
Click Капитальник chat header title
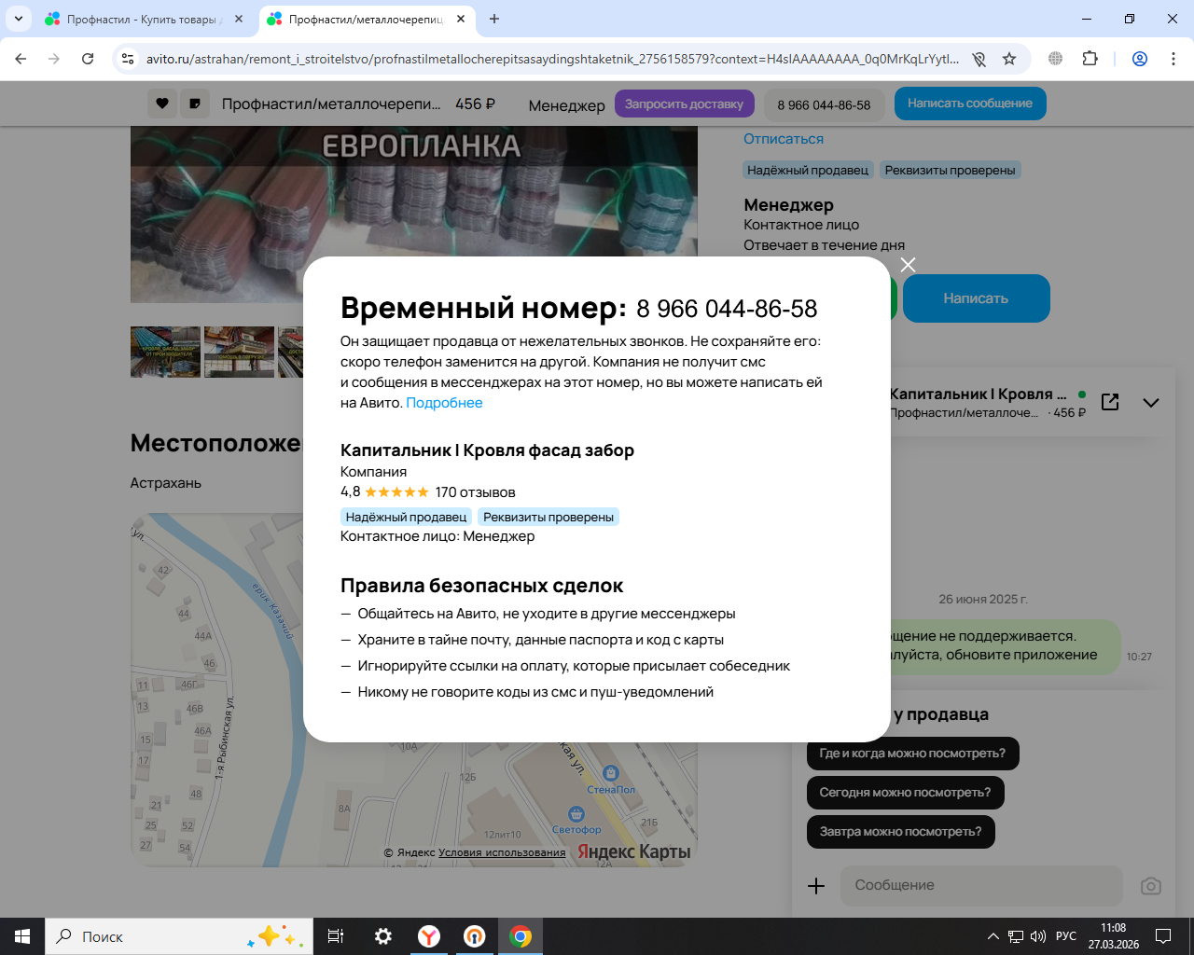(x=978, y=394)
